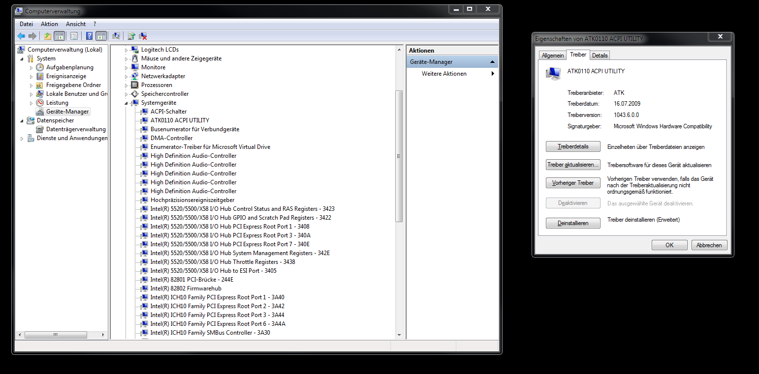Toggle the show/hide console tree toolbar icon
Viewport: 759px width, 374px height.
60,36
